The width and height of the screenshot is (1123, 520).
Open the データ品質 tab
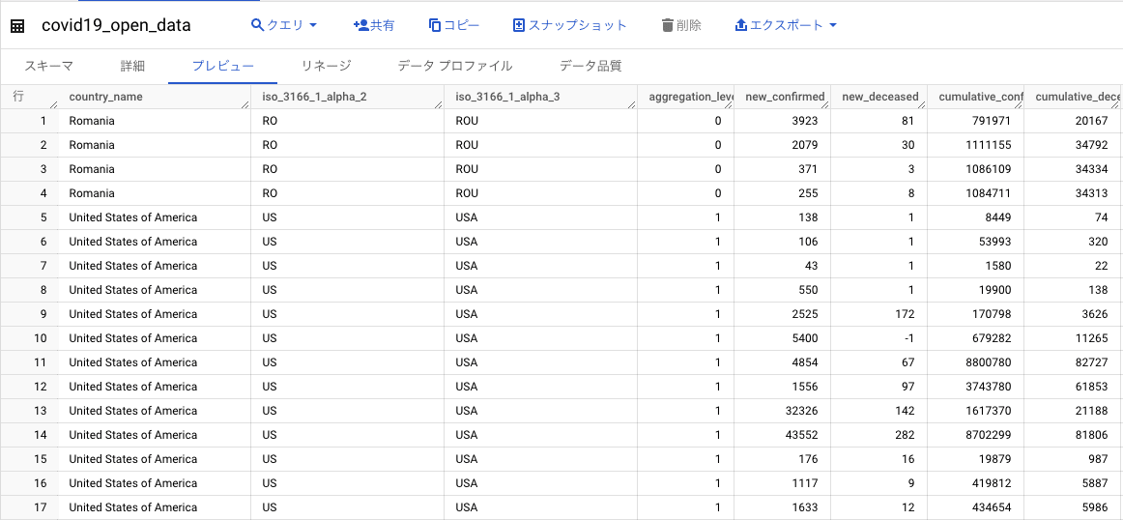[590, 66]
